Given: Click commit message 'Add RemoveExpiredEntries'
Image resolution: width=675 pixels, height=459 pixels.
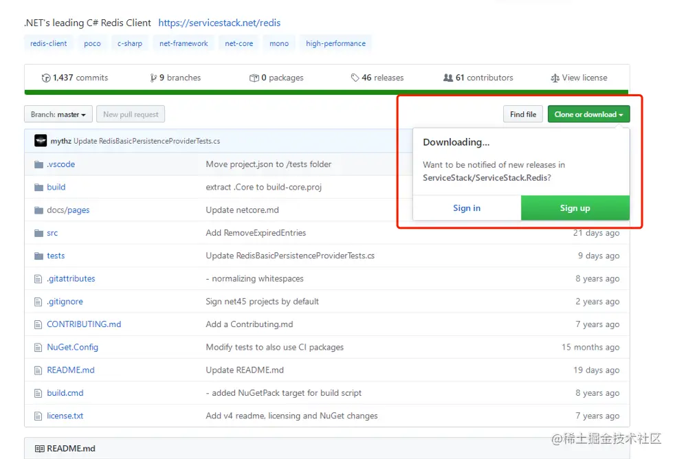Looking at the screenshot, I should (256, 233).
